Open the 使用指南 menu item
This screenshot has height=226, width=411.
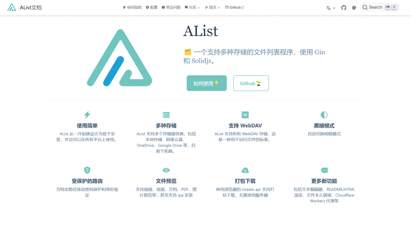tap(132, 7)
